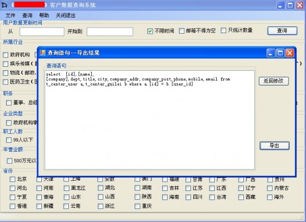This screenshot has width=306, height=222.
Task: Select the 重庆 province checkbox
Action: 137,206
